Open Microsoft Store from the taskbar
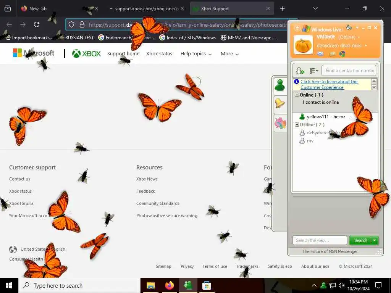This screenshot has width=391, height=293. point(207,285)
